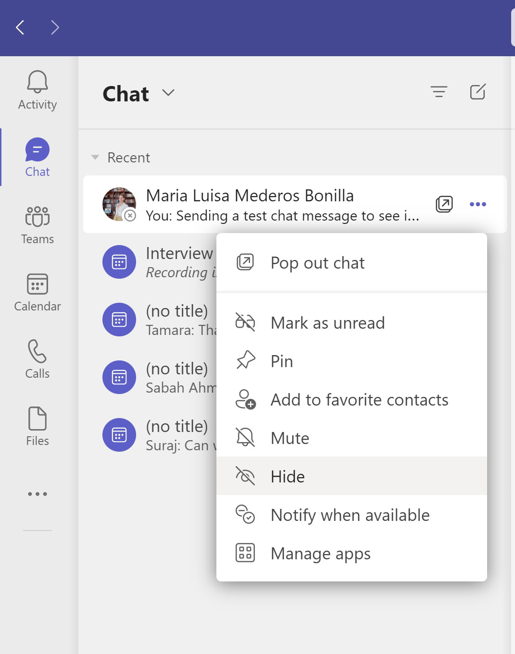Enable Notify when available
Screen dimensions: 515x654
pyautogui.click(x=350, y=515)
